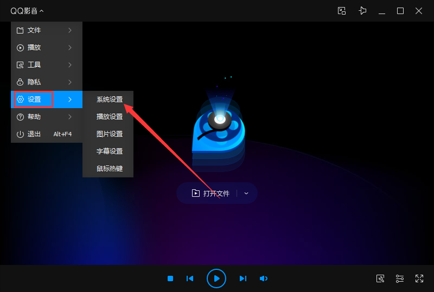Image resolution: width=434 pixels, height=292 pixels.
Task: Choose 退出 to exit the player
Action: pos(47,134)
